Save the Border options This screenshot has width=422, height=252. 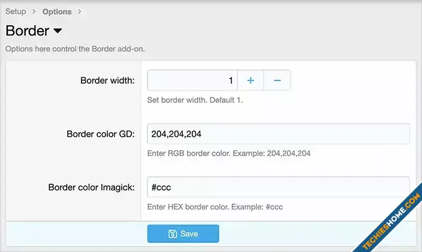click(183, 233)
